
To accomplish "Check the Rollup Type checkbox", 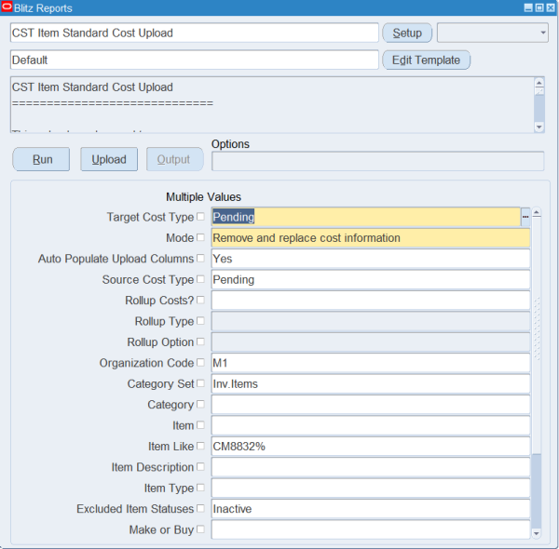I will 200,321.
